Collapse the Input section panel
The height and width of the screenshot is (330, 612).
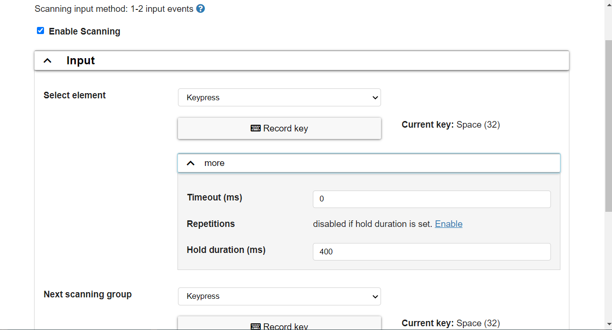tap(302, 61)
